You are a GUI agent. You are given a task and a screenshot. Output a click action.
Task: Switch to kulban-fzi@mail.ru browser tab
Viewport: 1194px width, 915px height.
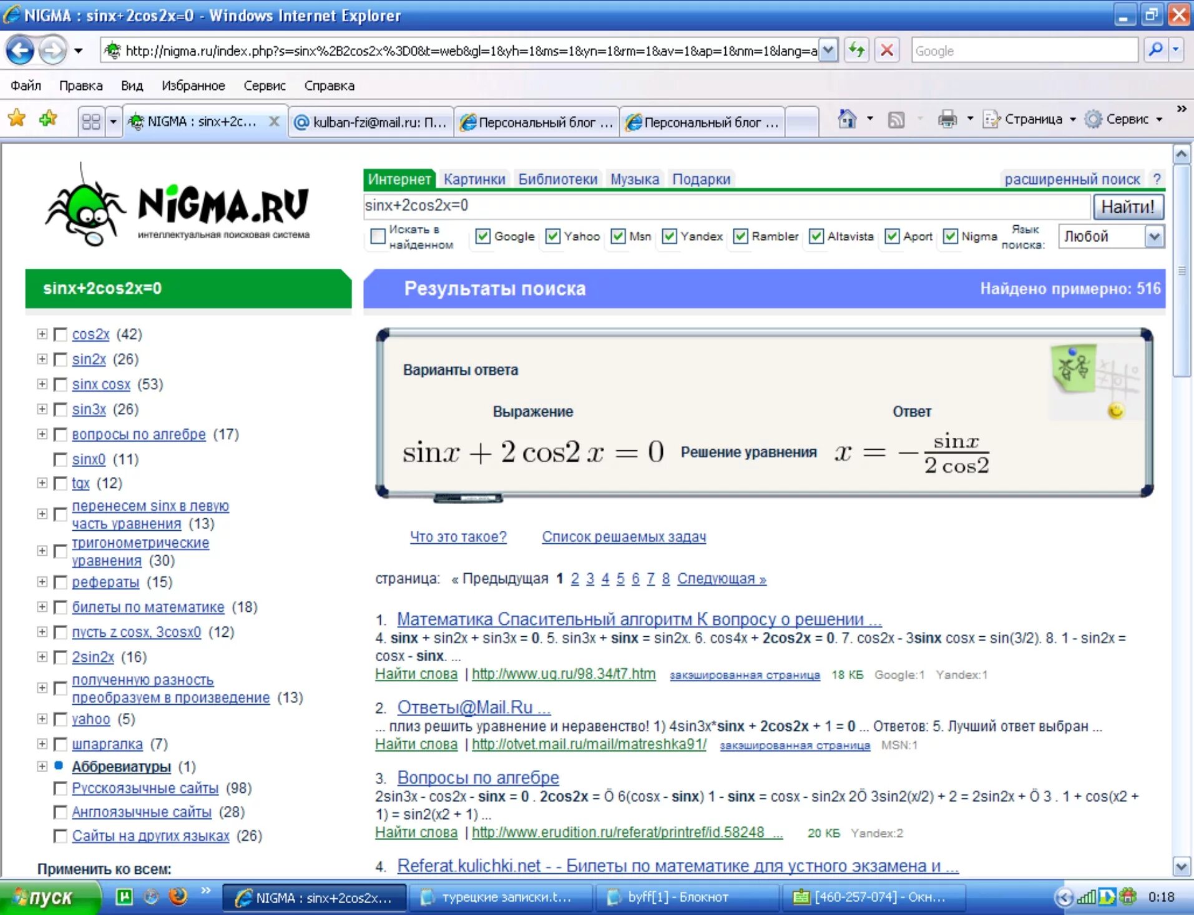pos(371,122)
